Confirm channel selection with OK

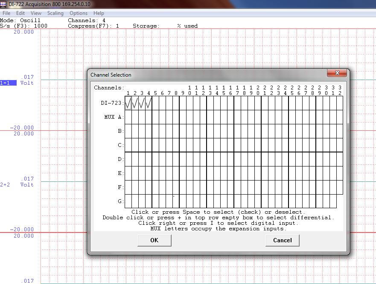[x=154, y=240]
